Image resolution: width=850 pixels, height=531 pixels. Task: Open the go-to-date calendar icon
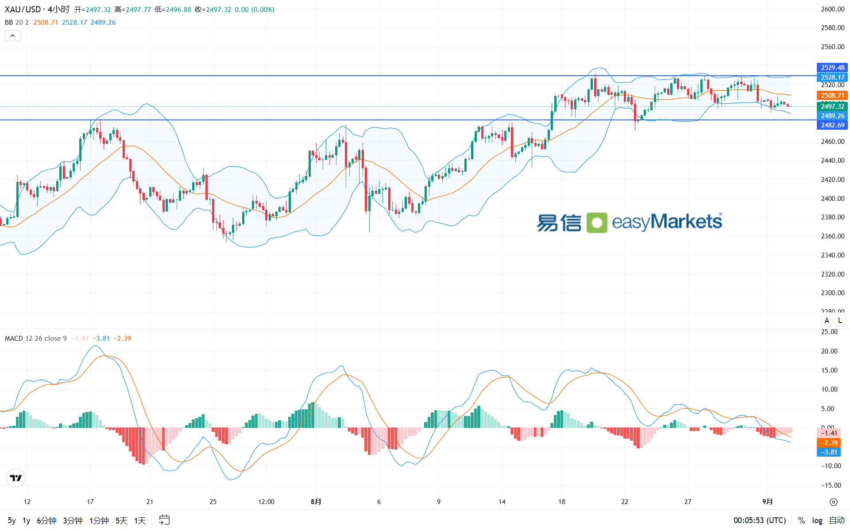pos(164,520)
